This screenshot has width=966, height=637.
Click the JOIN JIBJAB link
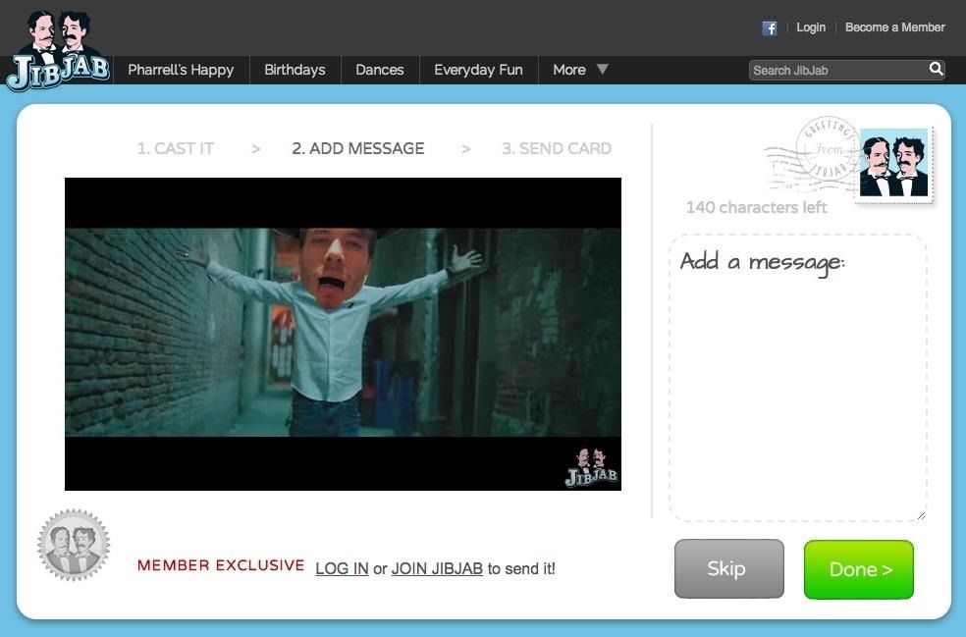tap(437, 568)
